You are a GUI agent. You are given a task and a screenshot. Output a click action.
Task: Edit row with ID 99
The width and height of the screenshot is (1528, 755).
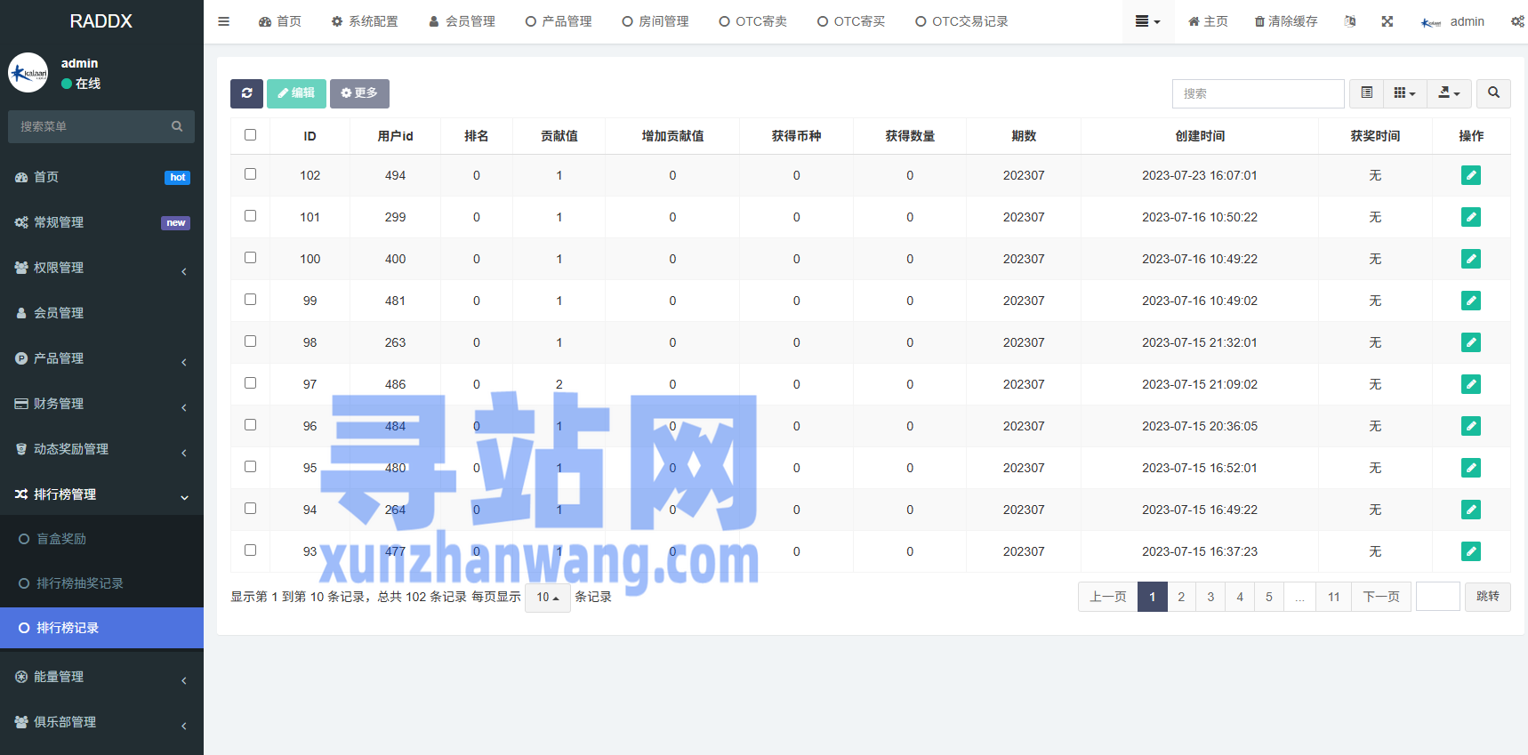pyautogui.click(x=1471, y=301)
